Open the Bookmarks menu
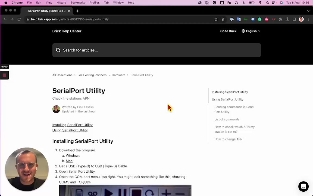313x196 pixels. coord(78,3)
